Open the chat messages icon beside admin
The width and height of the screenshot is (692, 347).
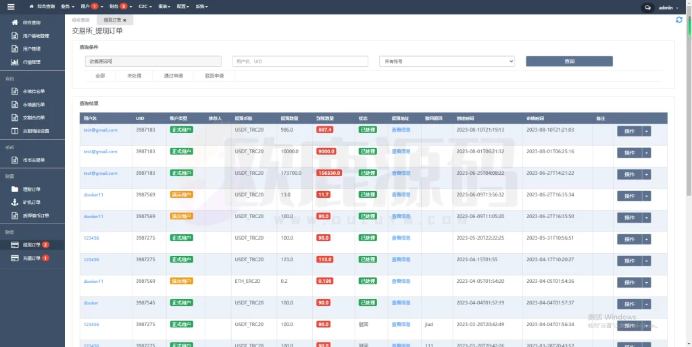pos(647,7)
